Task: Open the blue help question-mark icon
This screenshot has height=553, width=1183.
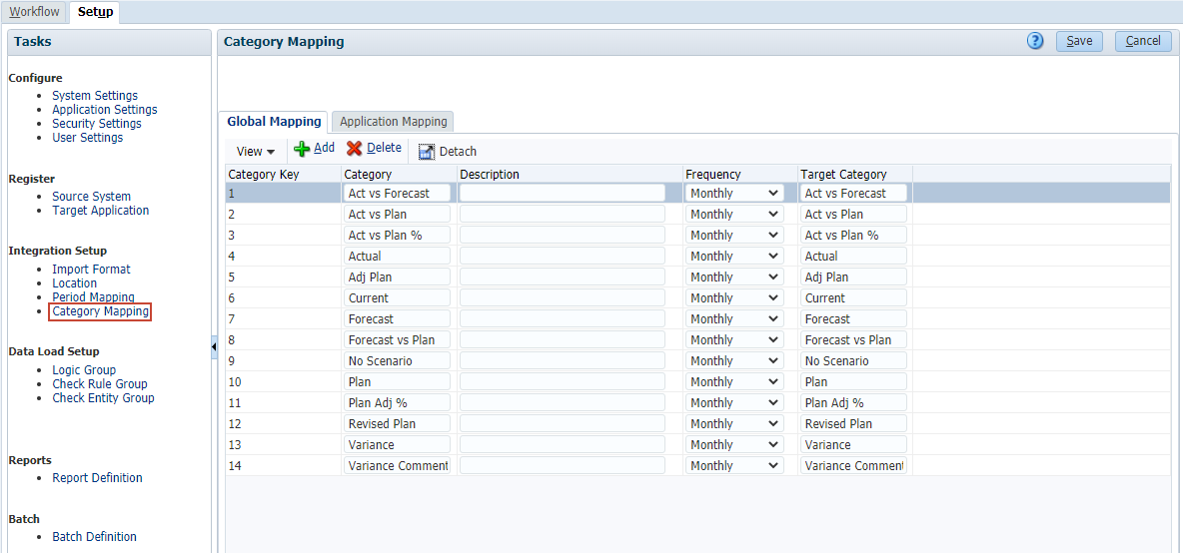Action: (x=1035, y=42)
